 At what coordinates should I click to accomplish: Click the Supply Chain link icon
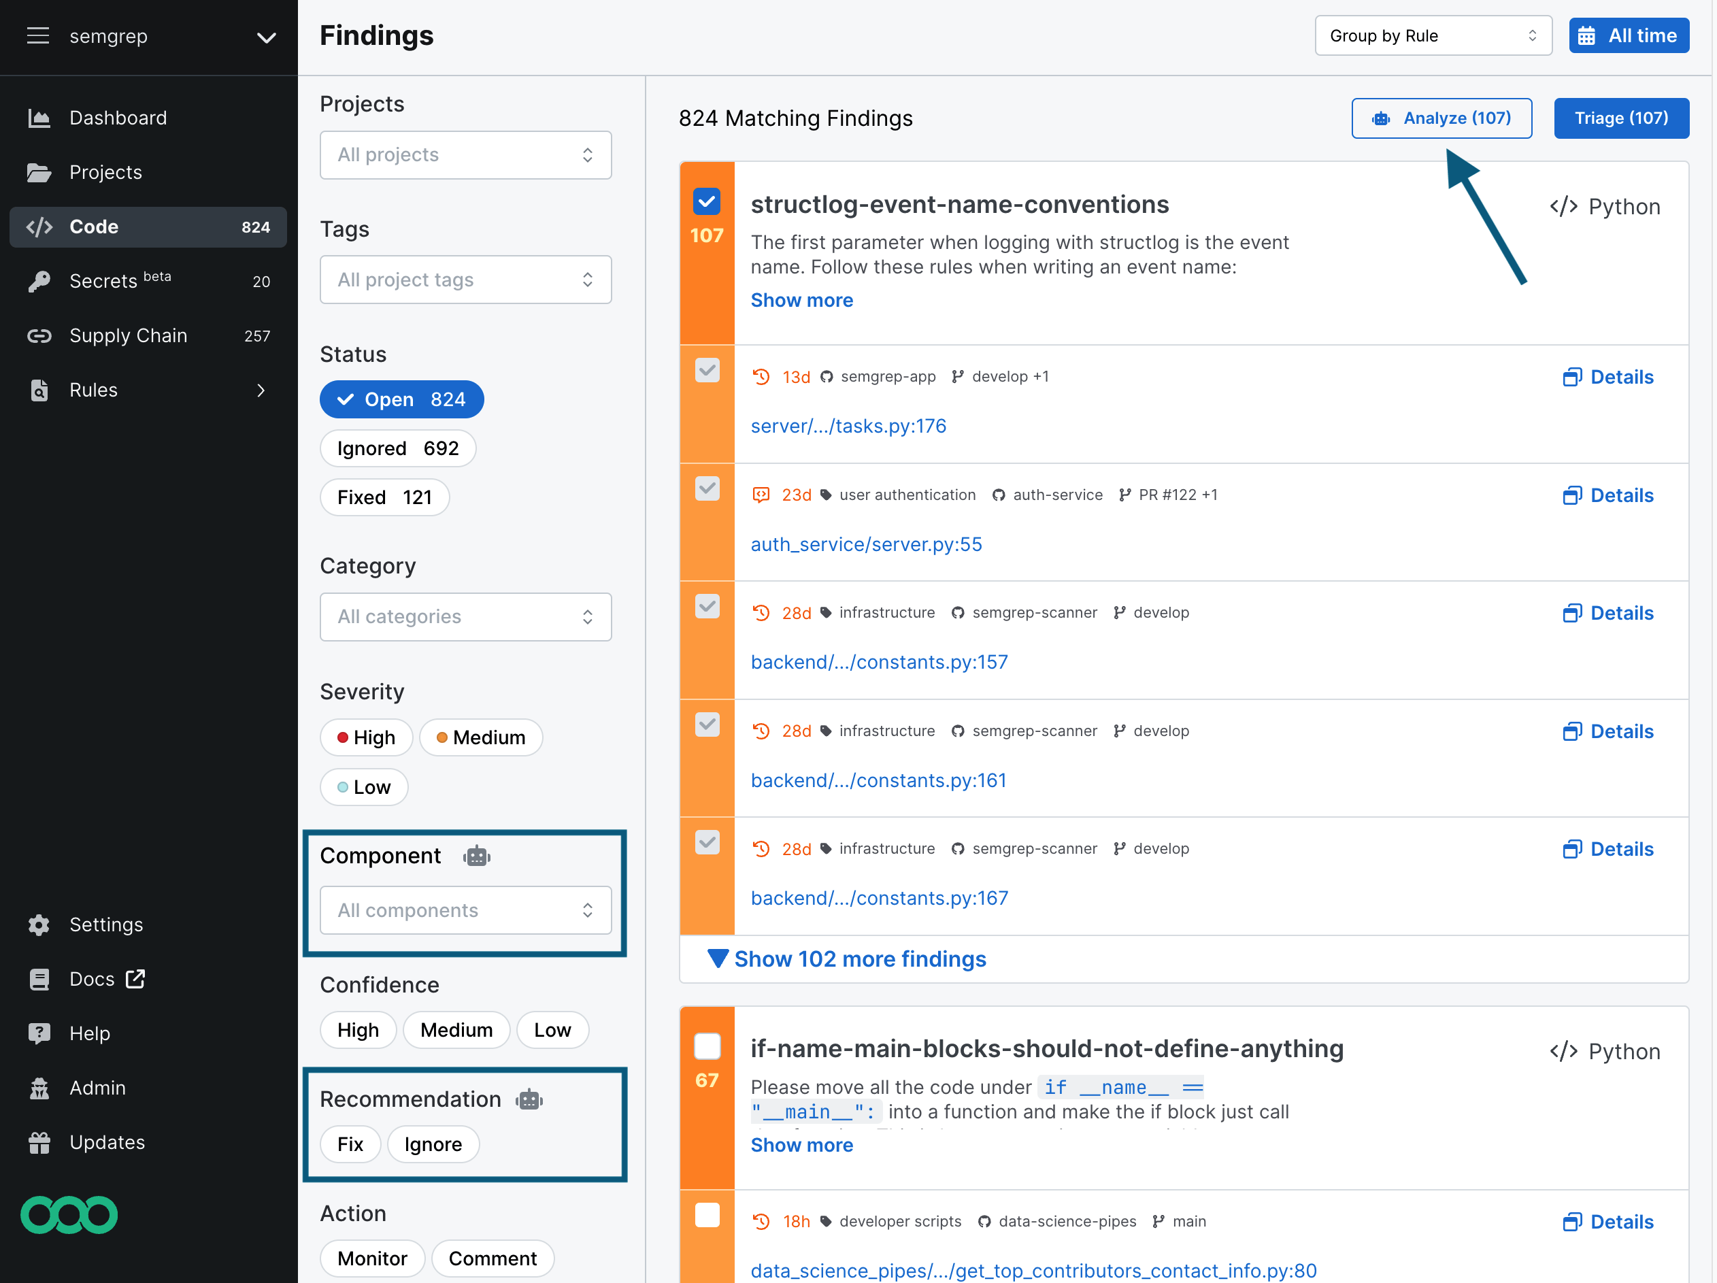(x=39, y=335)
